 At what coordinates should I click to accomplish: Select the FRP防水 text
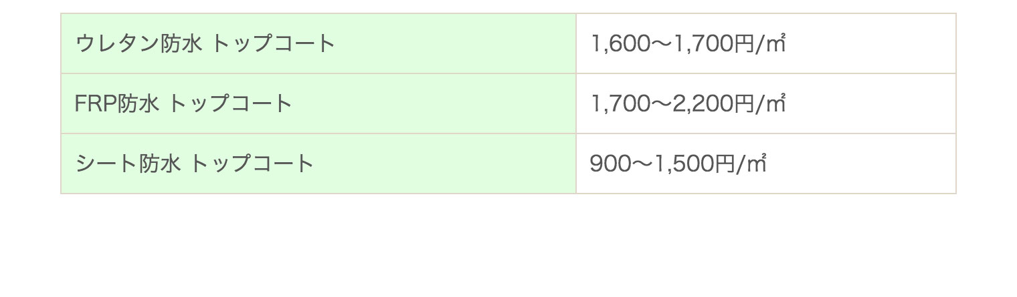point(118,103)
